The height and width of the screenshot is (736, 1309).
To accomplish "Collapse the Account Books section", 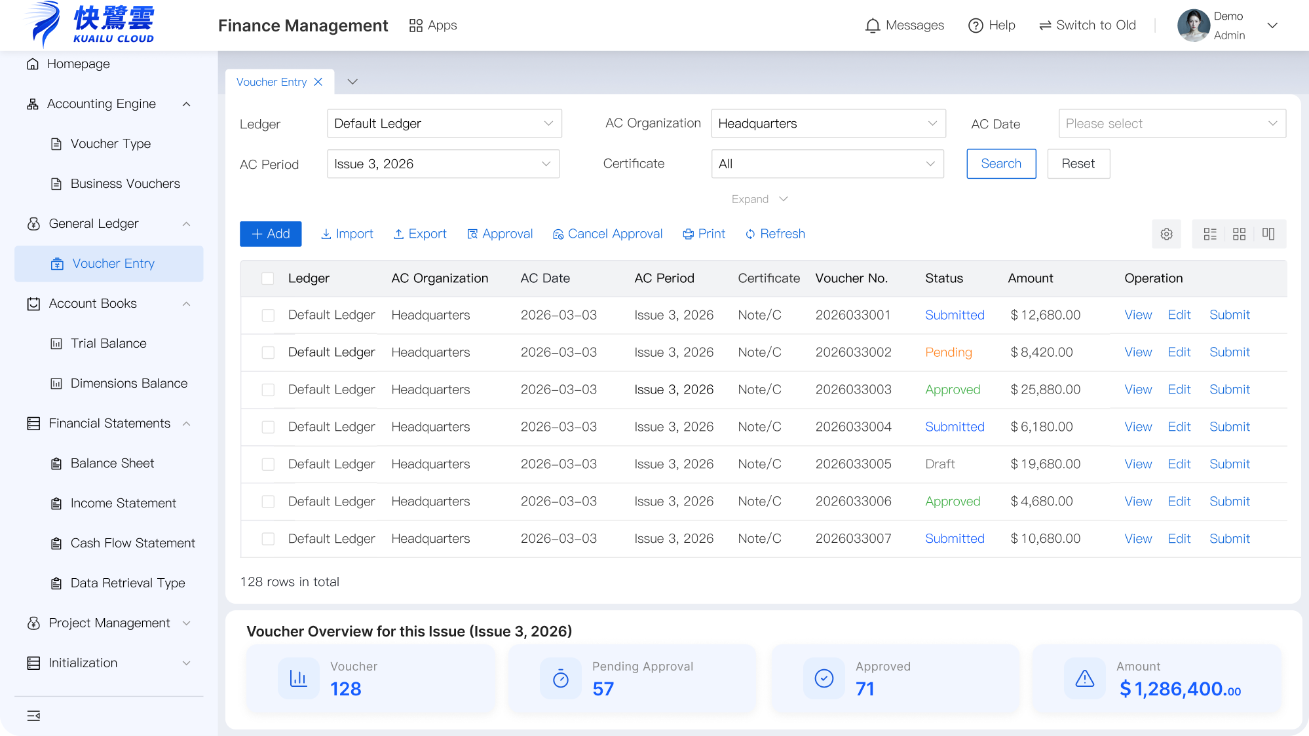I will pos(187,304).
